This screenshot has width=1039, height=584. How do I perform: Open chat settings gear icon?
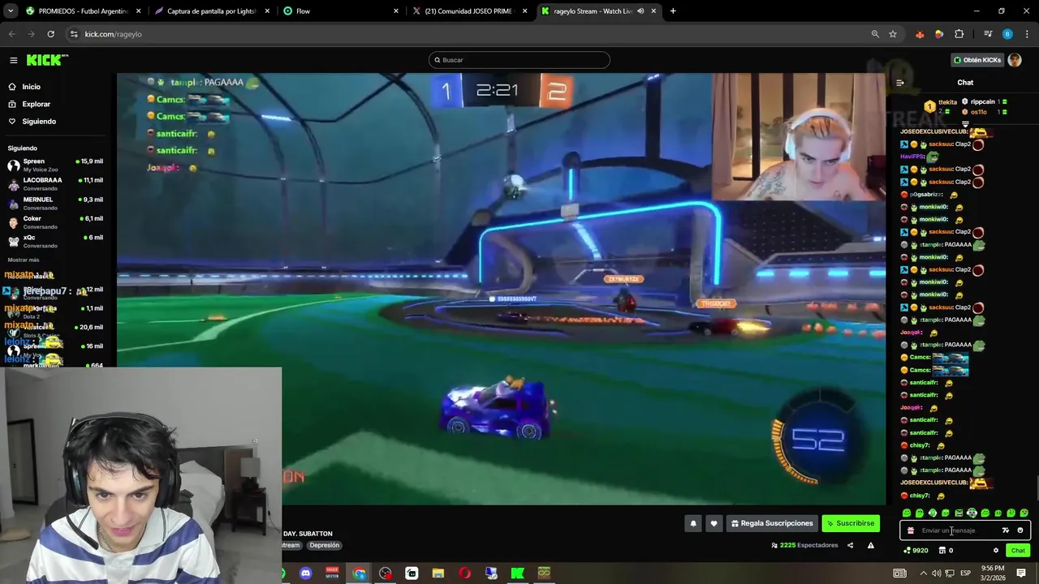pyautogui.click(x=996, y=551)
